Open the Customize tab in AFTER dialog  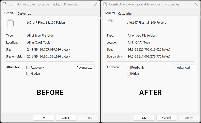click(x=125, y=14)
